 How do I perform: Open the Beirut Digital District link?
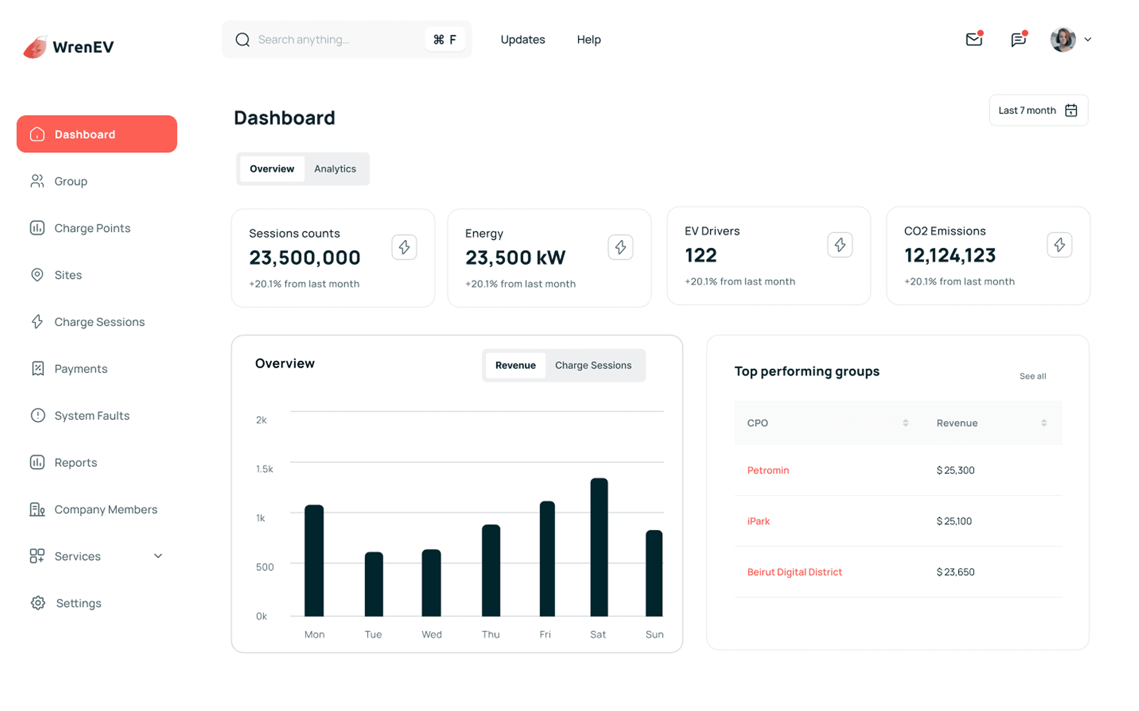tap(795, 572)
